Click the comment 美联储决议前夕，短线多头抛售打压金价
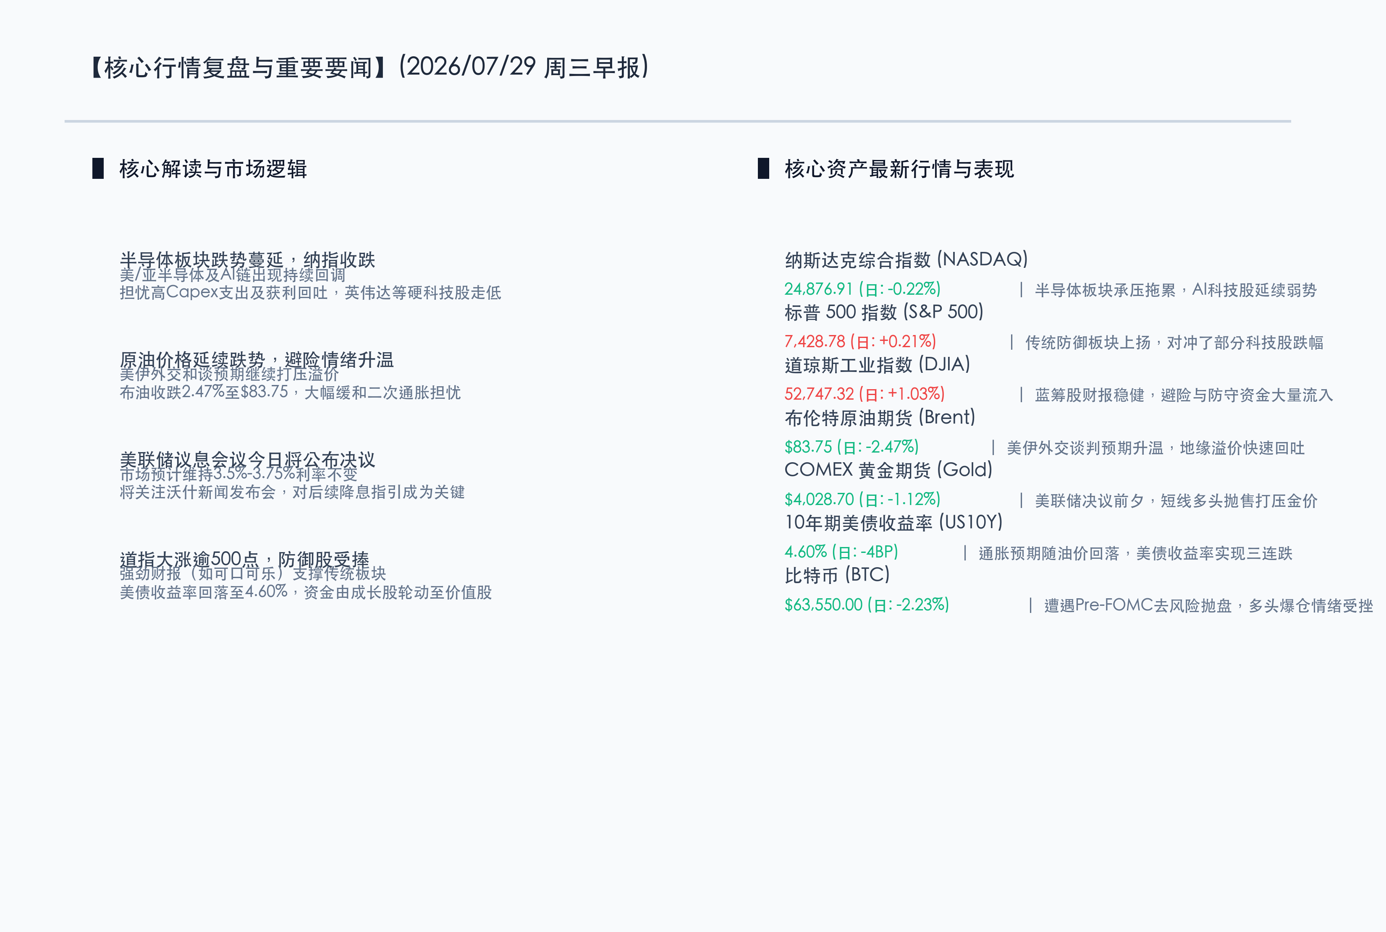 click(x=1176, y=501)
